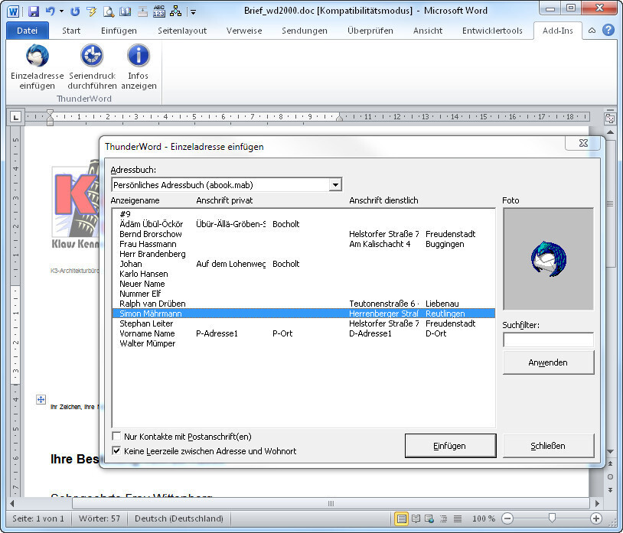Click the organization chart icon in toolbar
Image resolution: width=623 pixels, height=533 pixels.
click(175, 11)
